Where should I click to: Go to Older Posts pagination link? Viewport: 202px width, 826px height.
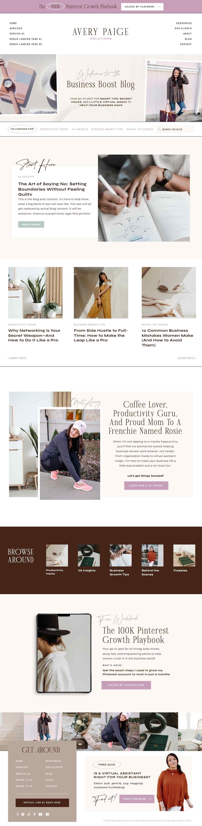(x=187, y=358)
